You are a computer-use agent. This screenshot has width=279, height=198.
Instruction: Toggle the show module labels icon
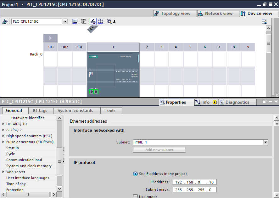(x=93, y=21)
